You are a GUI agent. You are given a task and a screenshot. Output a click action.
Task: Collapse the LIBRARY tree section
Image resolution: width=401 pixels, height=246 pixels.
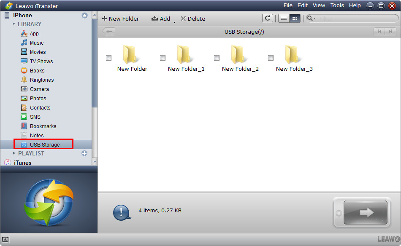click(x=14, y=24)
